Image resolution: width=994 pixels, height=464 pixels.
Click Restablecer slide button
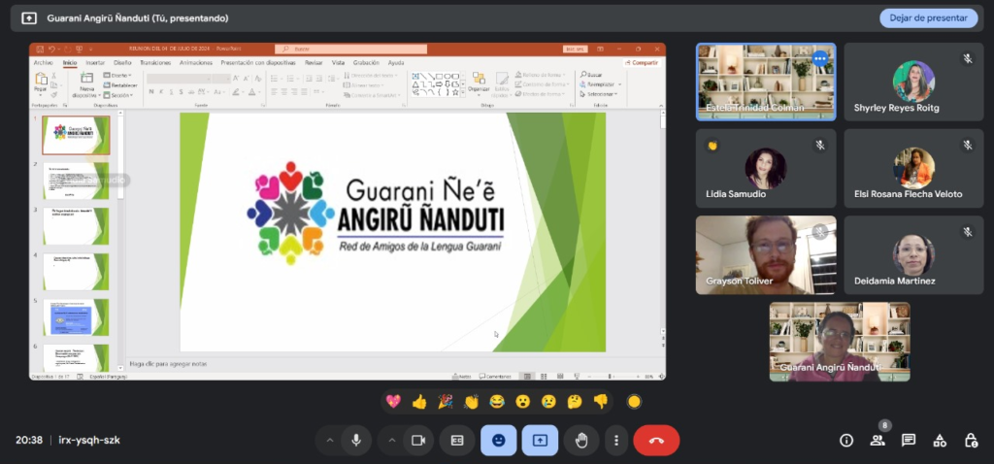(x=119, y=85)
